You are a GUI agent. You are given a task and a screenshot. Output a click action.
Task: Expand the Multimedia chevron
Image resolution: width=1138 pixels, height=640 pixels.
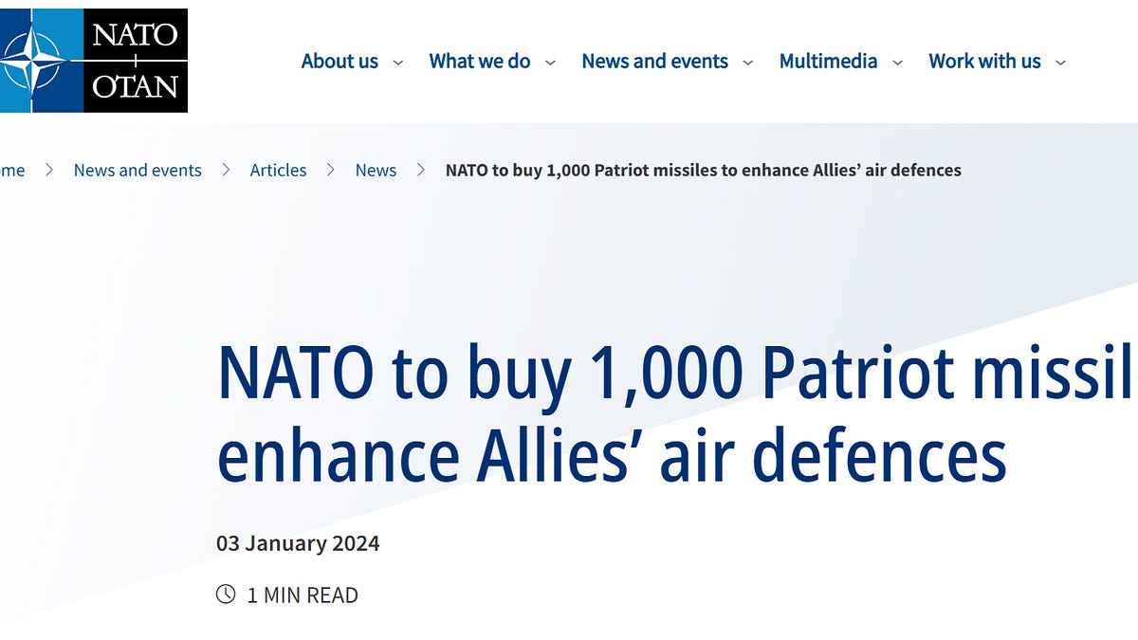tap(897, 63)
